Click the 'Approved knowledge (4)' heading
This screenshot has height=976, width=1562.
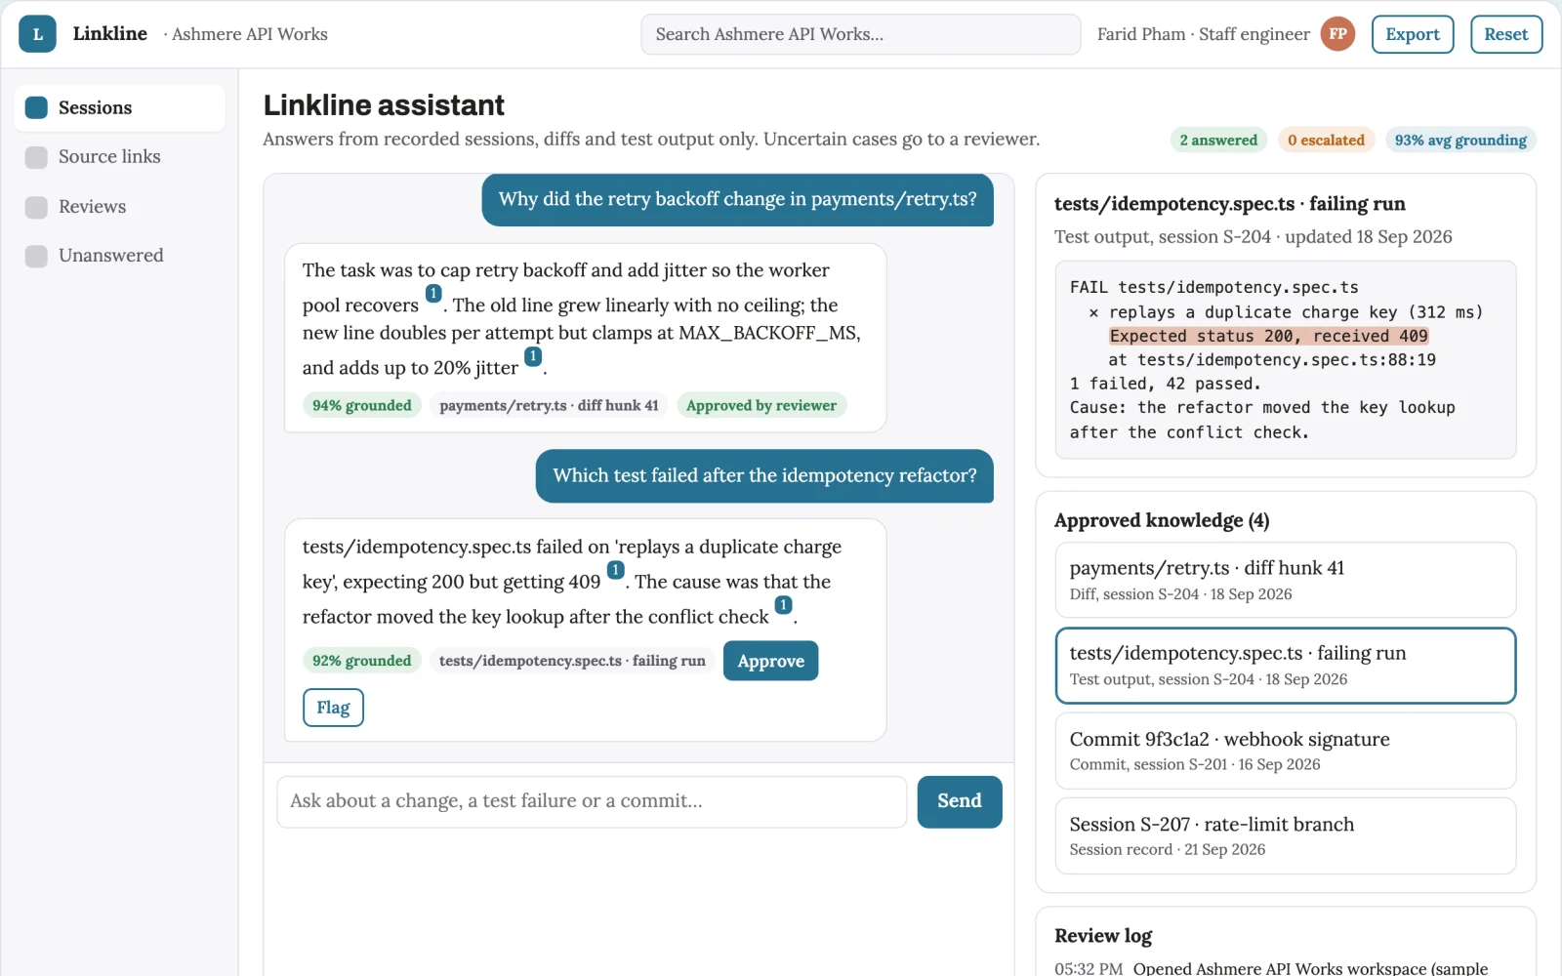(1162, 520)
